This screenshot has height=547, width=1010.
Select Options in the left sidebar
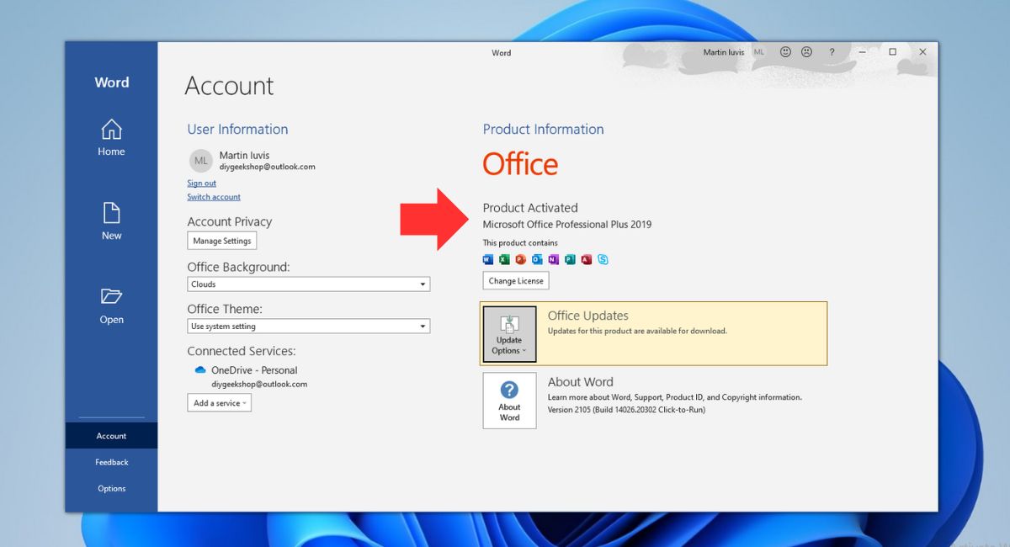click(111, 488)
